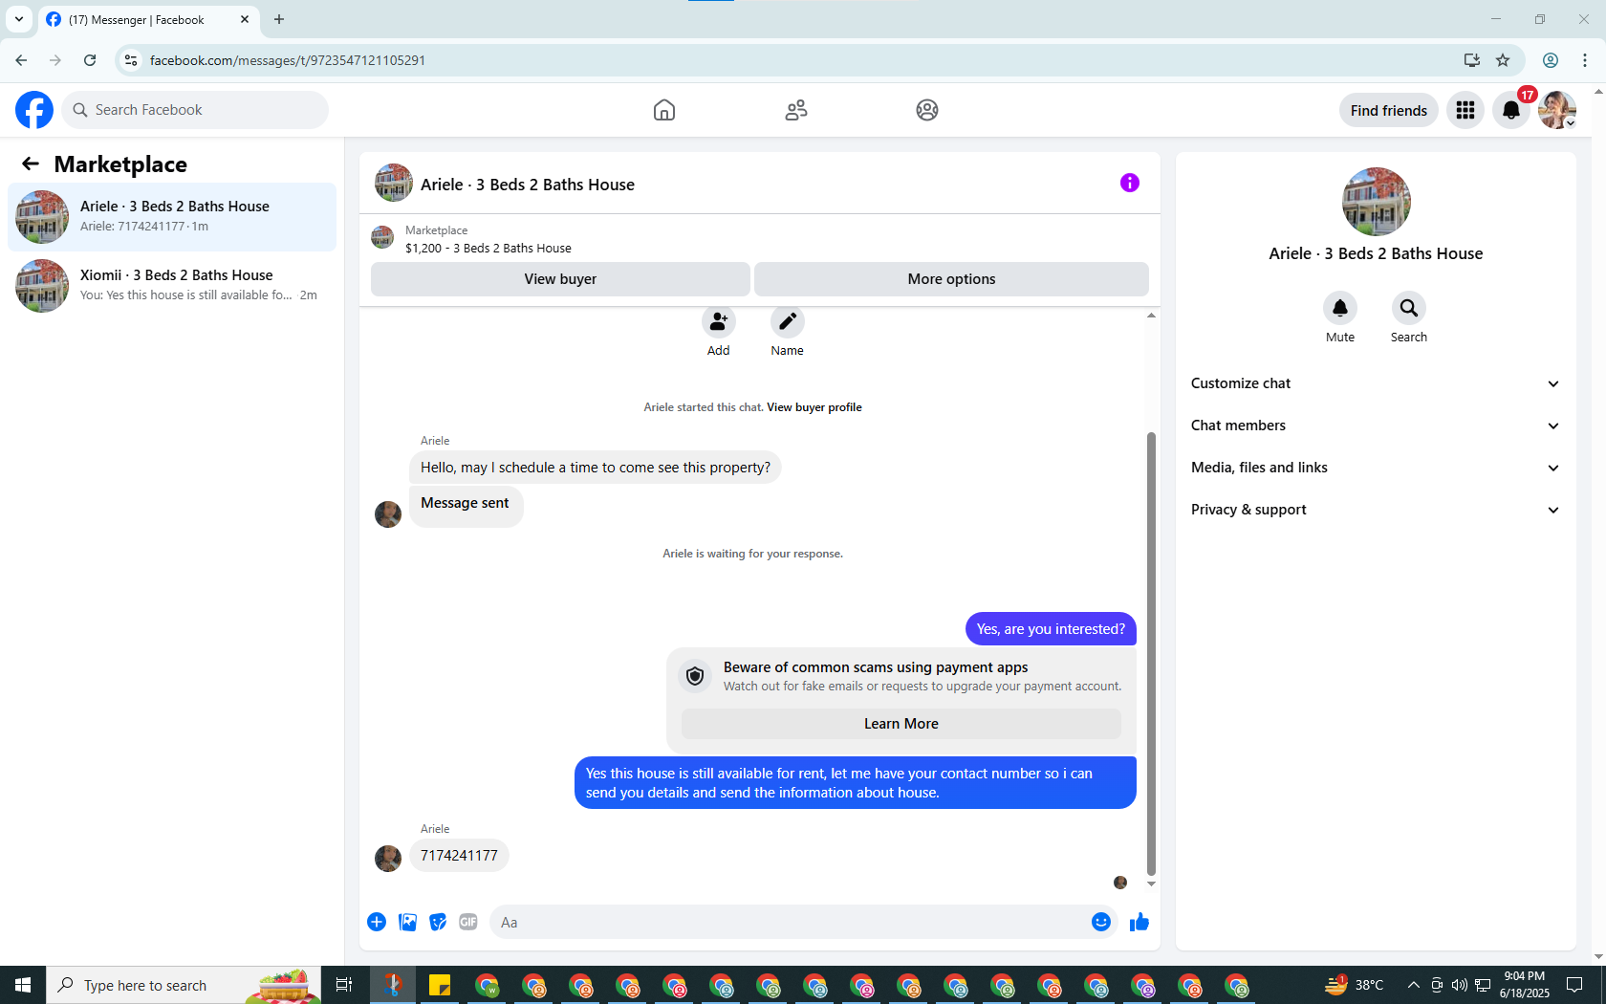
Task: Click Learn More on scam warning
Action: tap(901, 724)
